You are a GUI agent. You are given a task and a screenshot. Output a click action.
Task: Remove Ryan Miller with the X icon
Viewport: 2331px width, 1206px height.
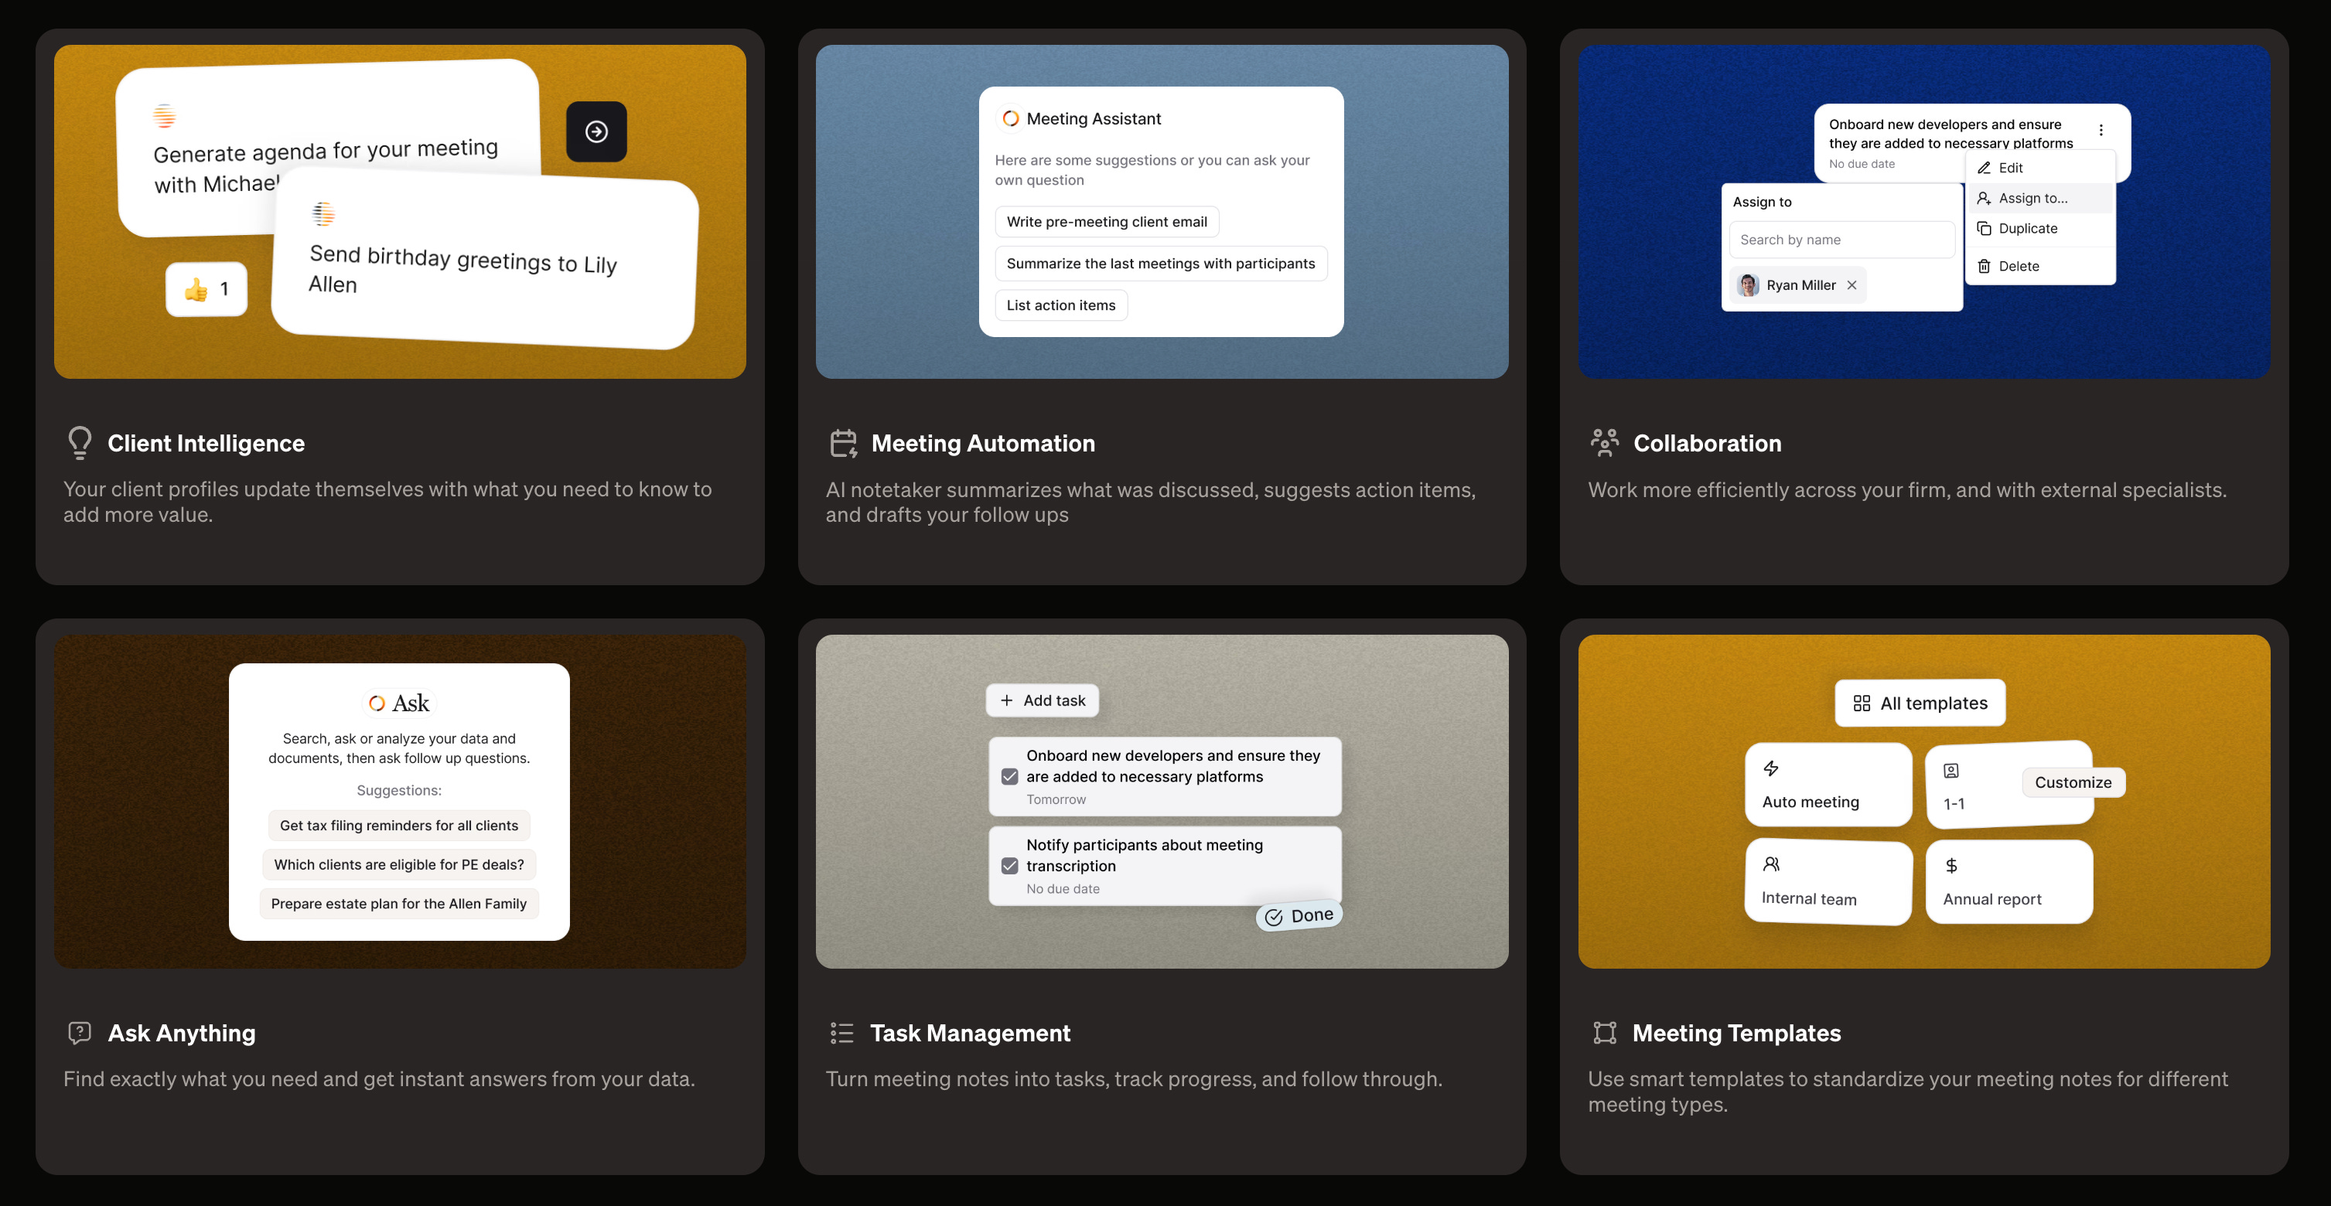(x=1852, y=285)
